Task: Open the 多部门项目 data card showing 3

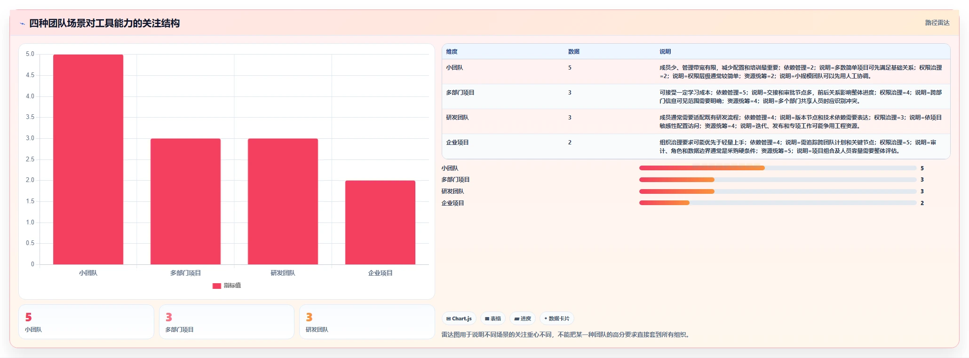Action: (227, 322)
